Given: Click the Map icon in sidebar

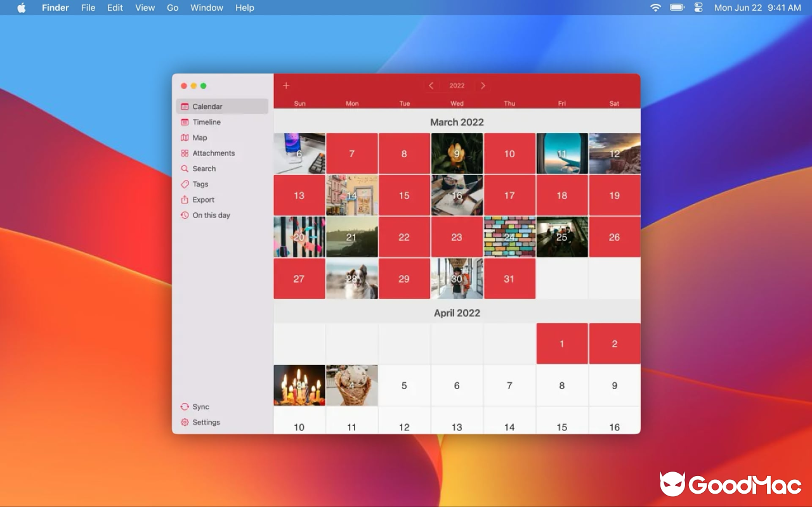Looking at the screenshot, I should tap(185, 138).
